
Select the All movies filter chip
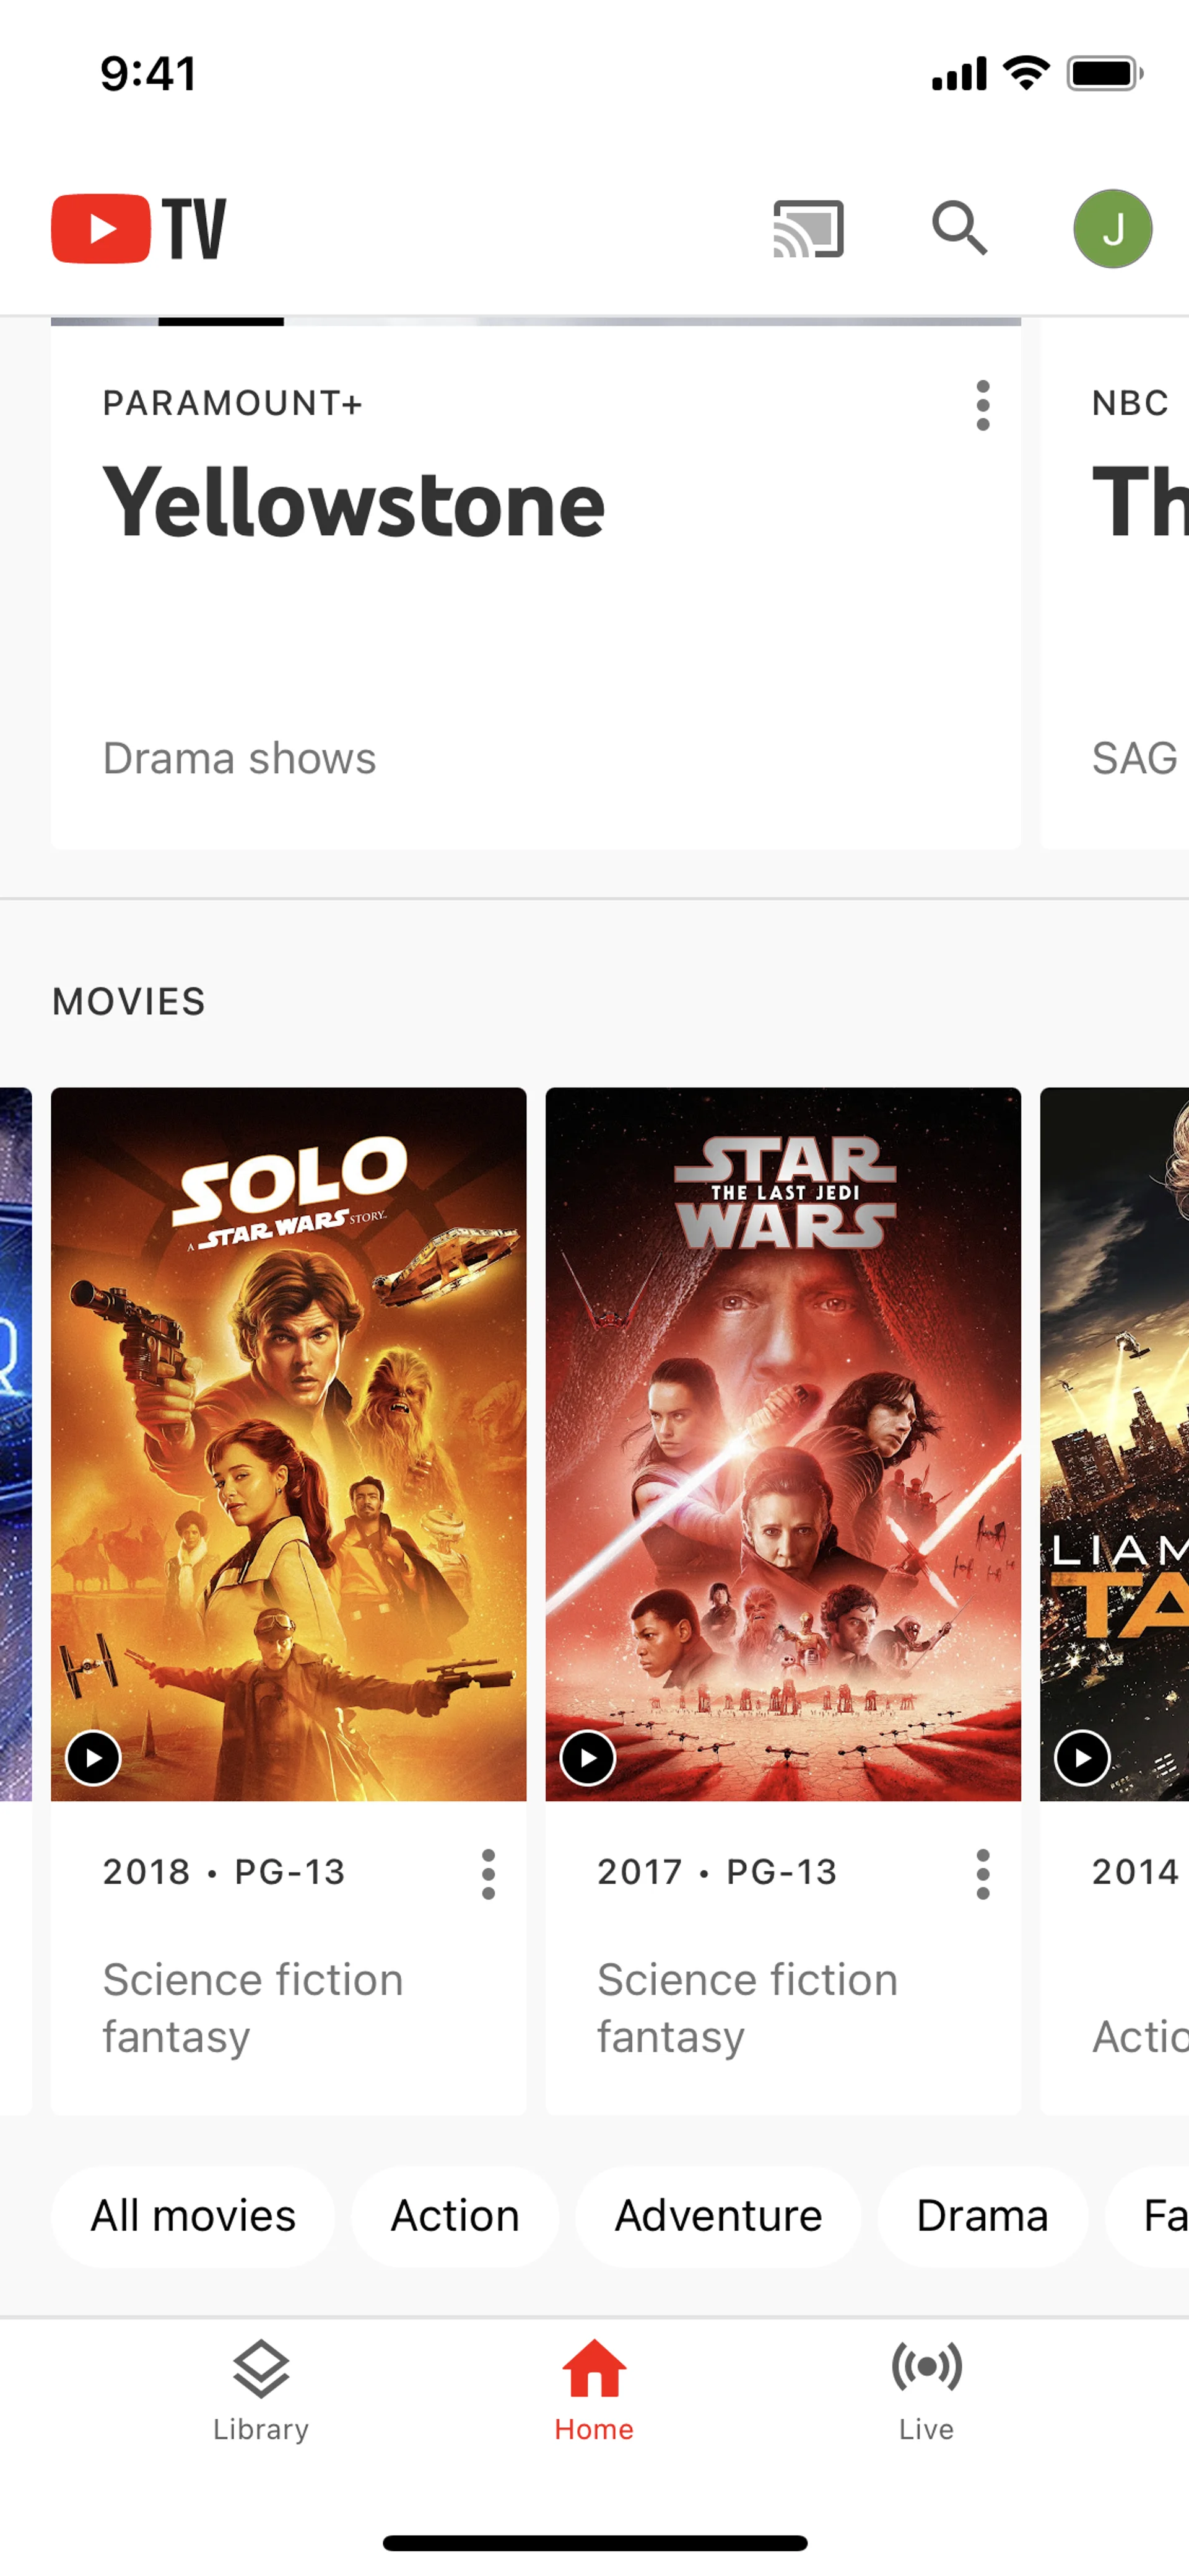pos(193,2215)
